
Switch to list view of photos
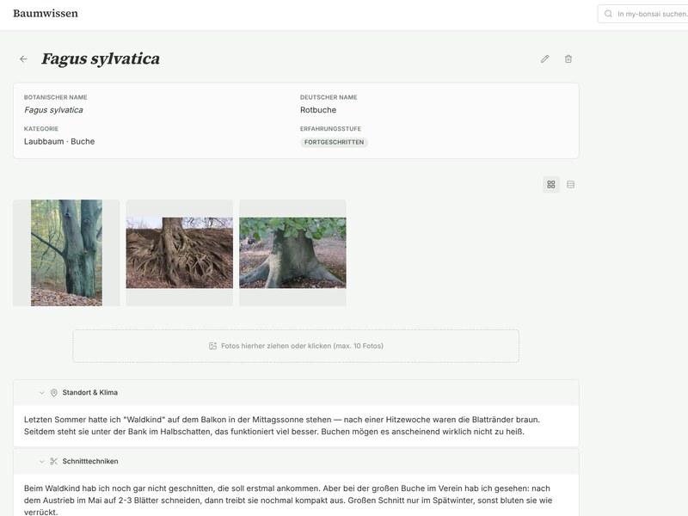point(570,185)
